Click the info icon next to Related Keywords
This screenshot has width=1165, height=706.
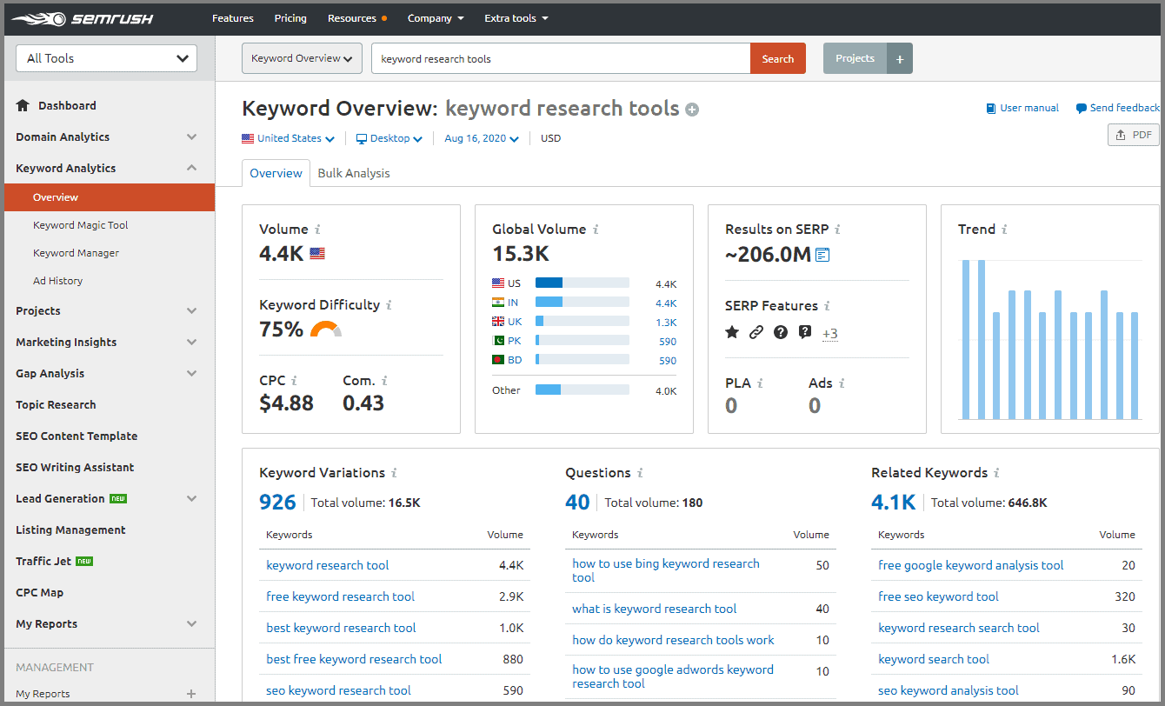[996, 473]
